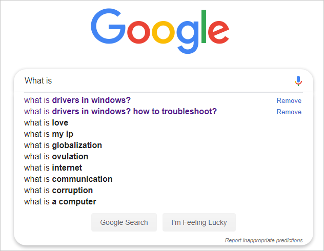Viewport: 324px width, 251px height.
Task: Select the "what is globalization" suggestion
Action: (63, 145)
